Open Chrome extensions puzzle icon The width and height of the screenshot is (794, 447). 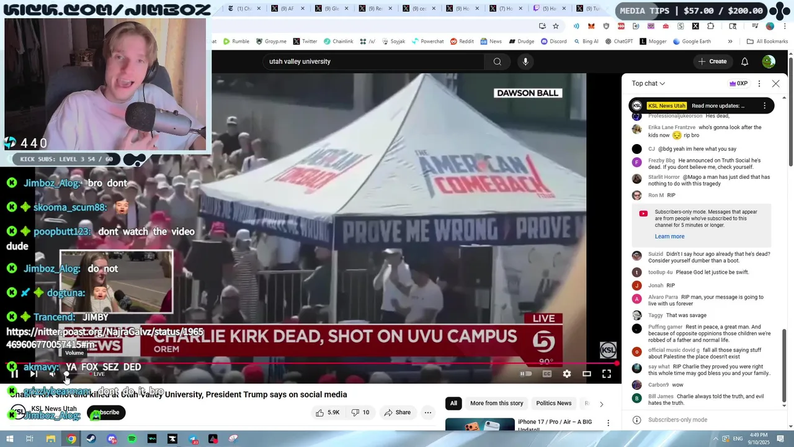click(x=710, y=26)
